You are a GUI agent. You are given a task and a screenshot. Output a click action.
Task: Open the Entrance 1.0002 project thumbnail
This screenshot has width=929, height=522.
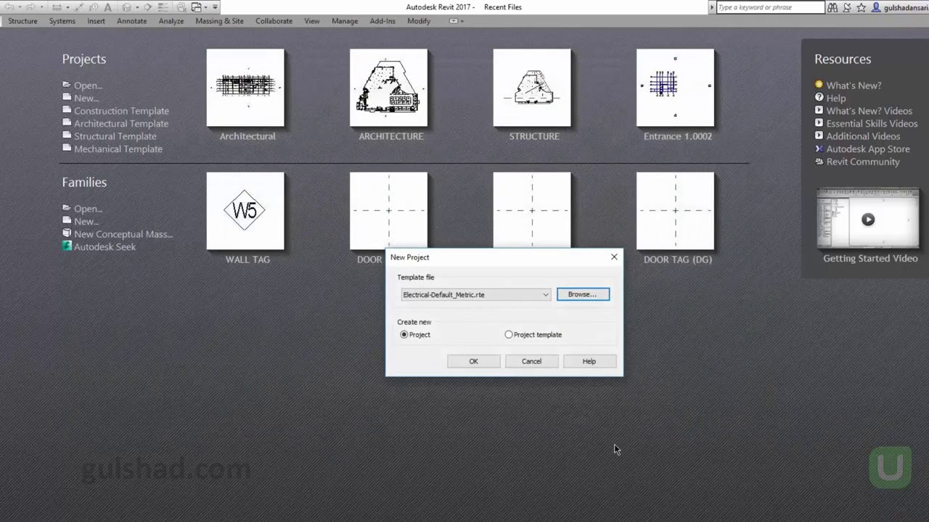675,88
